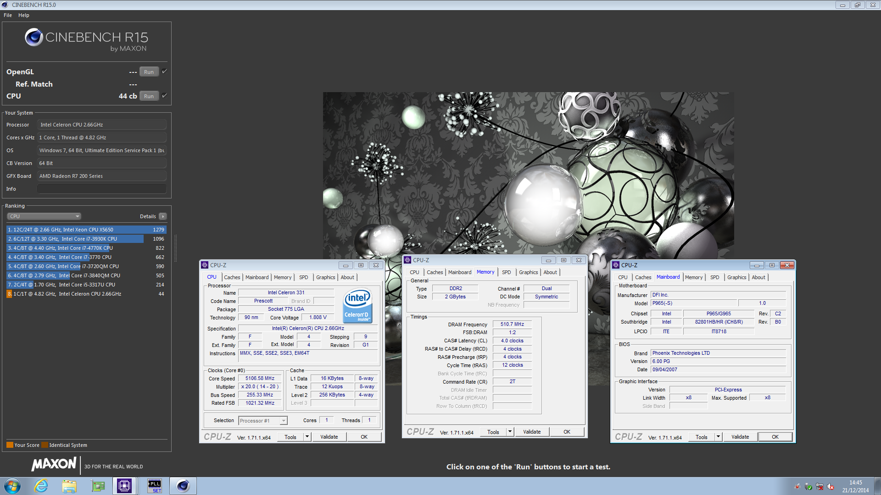Open Mainboard tab in left CPU-Z window

257,277
